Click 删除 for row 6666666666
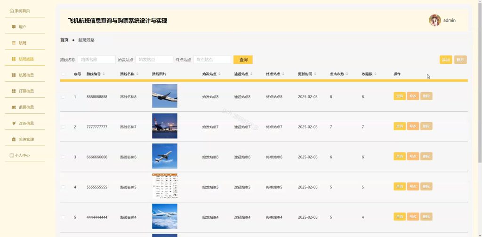The width and height of the screenshot is (482, 237). click(426, 156)
